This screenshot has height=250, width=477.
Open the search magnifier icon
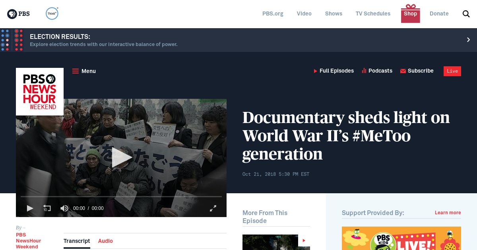click(x=466, y=14)
